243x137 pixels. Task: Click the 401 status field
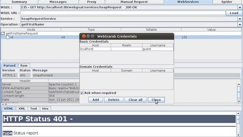click(x=25, y=75)
